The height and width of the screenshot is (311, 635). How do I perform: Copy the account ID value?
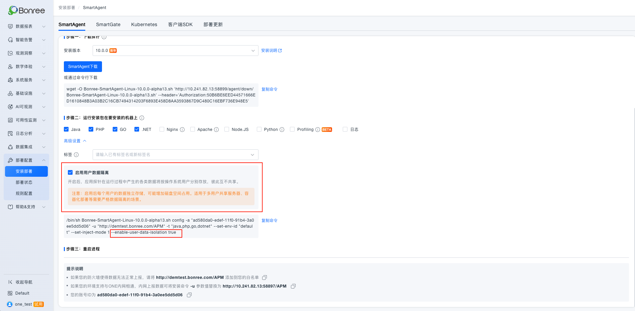189,295
